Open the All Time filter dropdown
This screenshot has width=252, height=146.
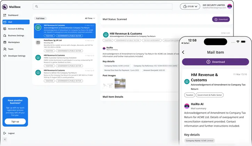click(x=90, y=18)
